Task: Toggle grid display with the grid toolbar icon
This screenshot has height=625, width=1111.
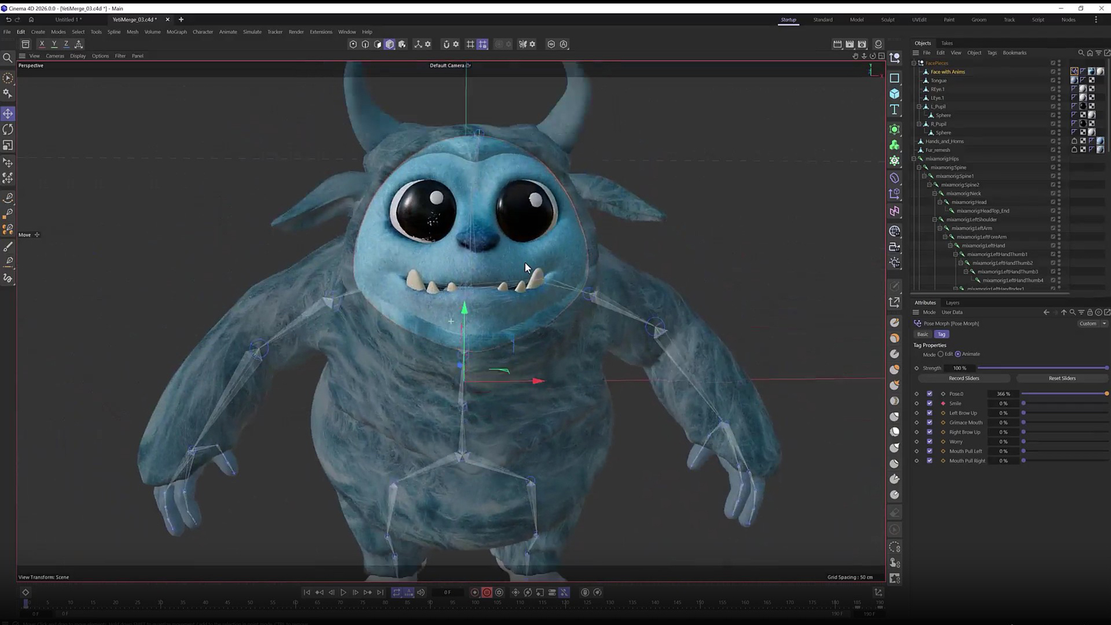Action: [x=470, y=44]
